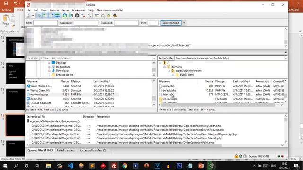Click the taskbar search magnifier
The width and height of the screenshot is (303, 170).
16,166
